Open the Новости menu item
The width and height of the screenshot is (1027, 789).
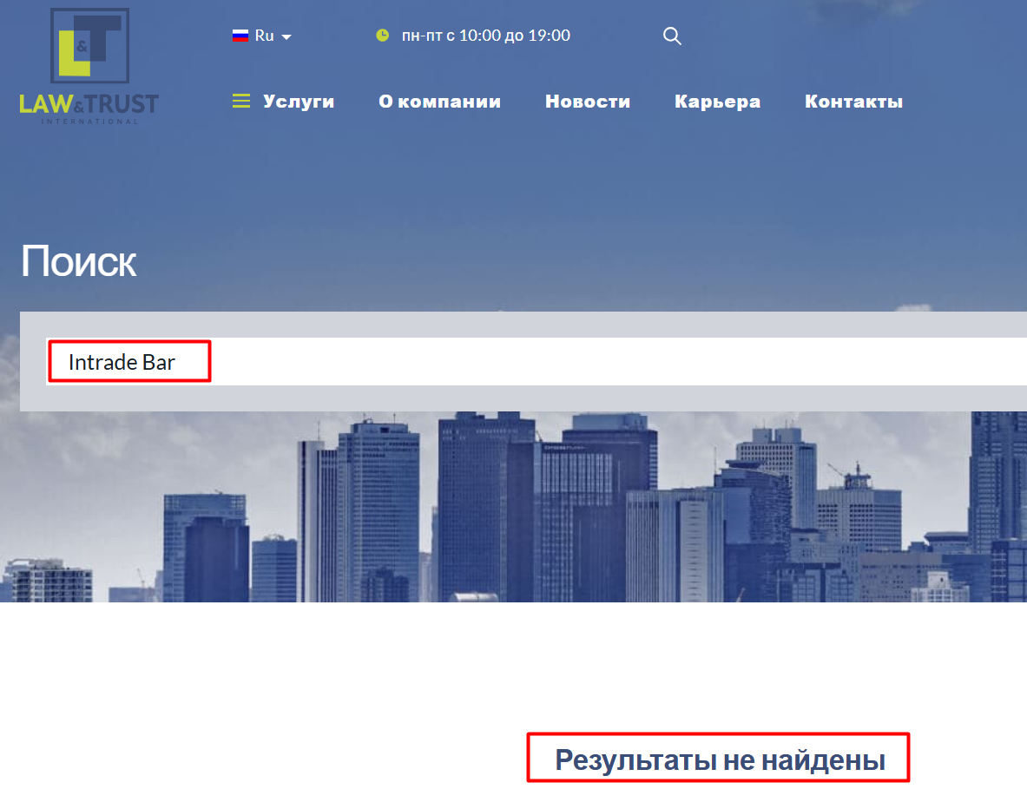pyautogui.click(x=588, y=101)
